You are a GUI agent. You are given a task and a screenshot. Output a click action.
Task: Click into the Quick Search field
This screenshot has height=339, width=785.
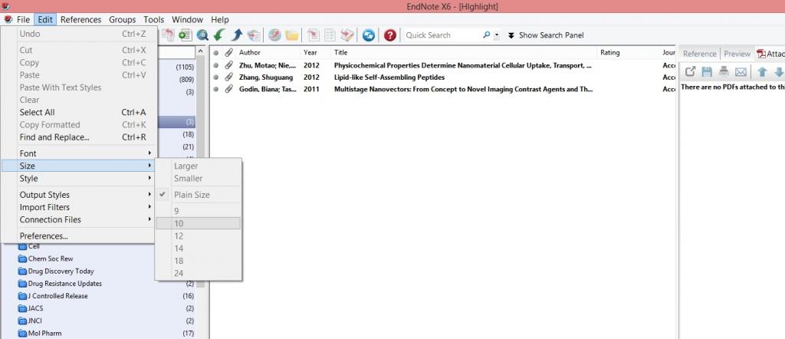click(442, 35)
